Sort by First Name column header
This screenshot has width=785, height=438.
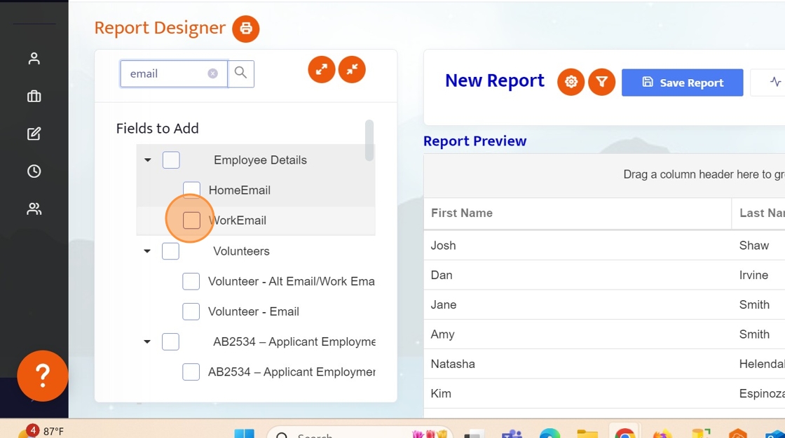click(x=462, y=213)
